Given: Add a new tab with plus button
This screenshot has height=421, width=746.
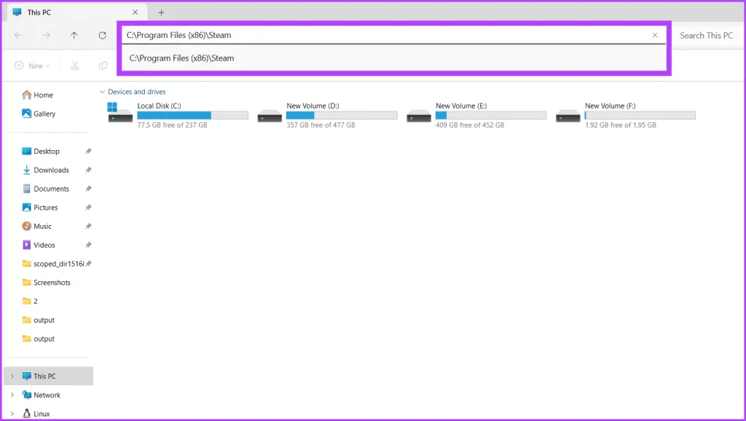Looking at the screenshot, I should tap(162, 12).
